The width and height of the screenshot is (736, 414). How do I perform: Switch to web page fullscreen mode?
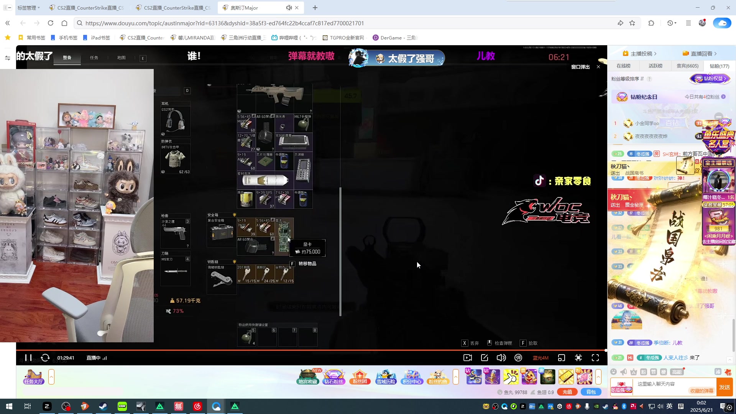click(x=578, y=358)
